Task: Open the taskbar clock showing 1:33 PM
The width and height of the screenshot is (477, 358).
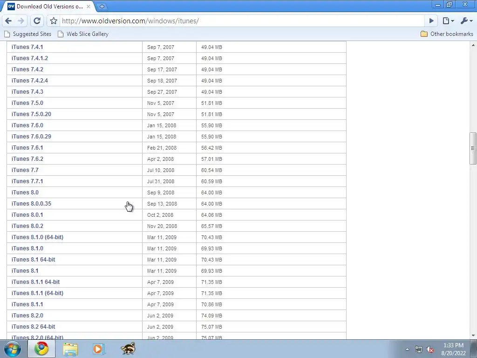Action: click(x=453, y=349)
